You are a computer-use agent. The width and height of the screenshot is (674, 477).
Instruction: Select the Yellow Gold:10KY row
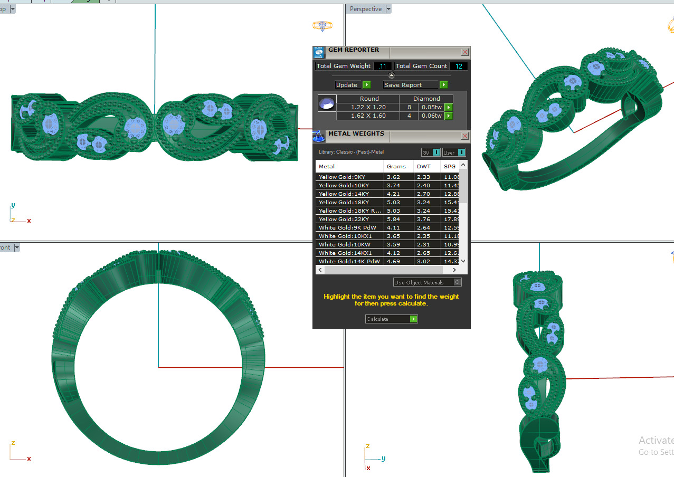click(x=387, y=185)
